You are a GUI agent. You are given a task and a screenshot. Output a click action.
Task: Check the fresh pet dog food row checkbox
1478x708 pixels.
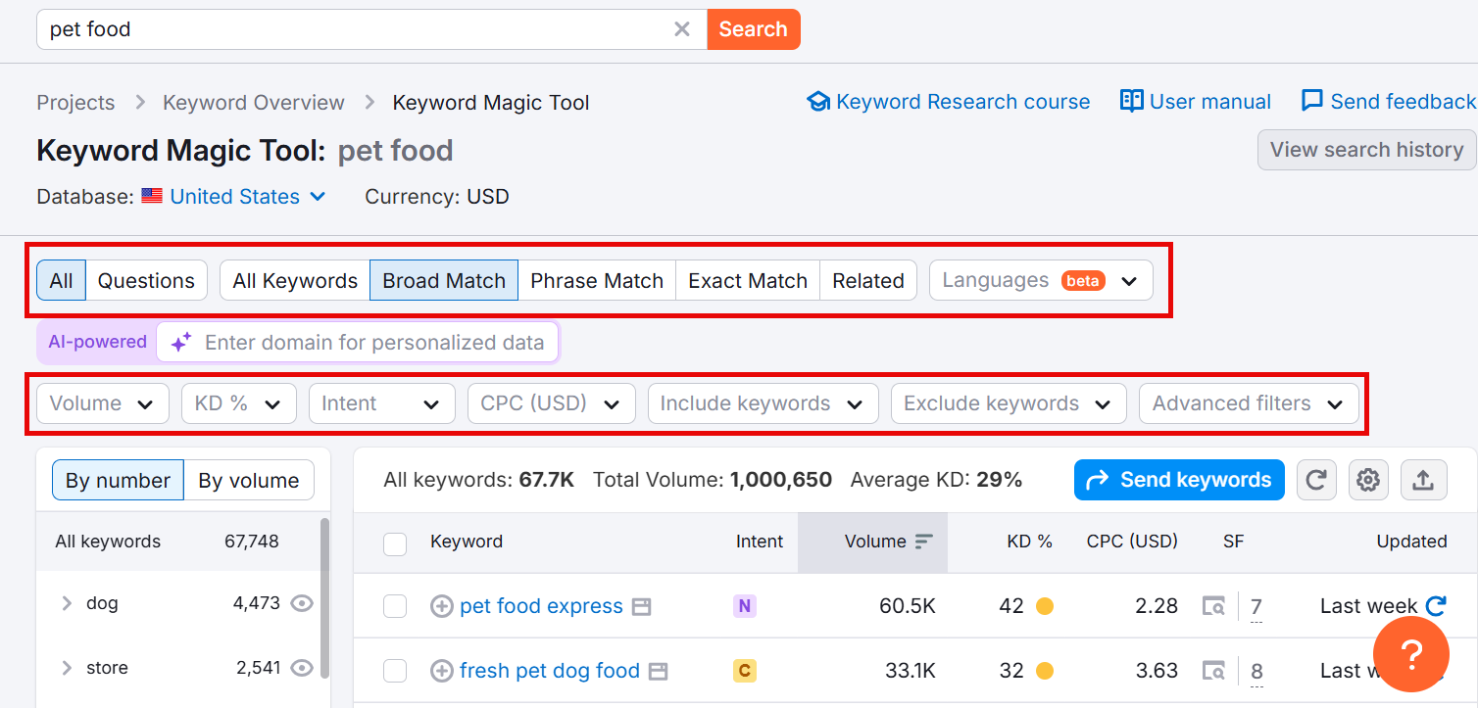(x=395, y=671)
